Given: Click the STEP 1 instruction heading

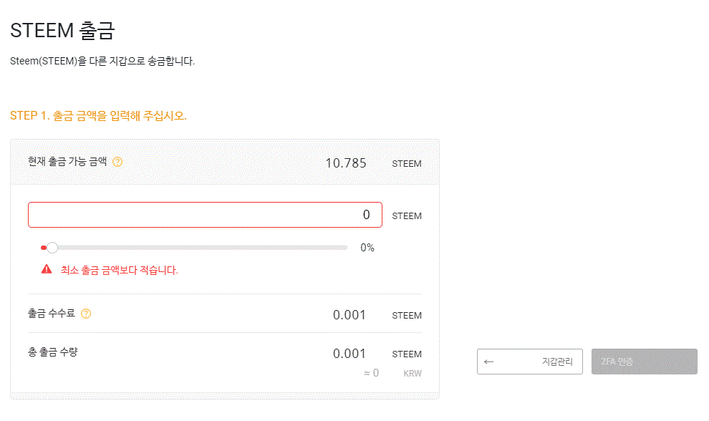Looking at the screenshot, I should pos(98,115).
